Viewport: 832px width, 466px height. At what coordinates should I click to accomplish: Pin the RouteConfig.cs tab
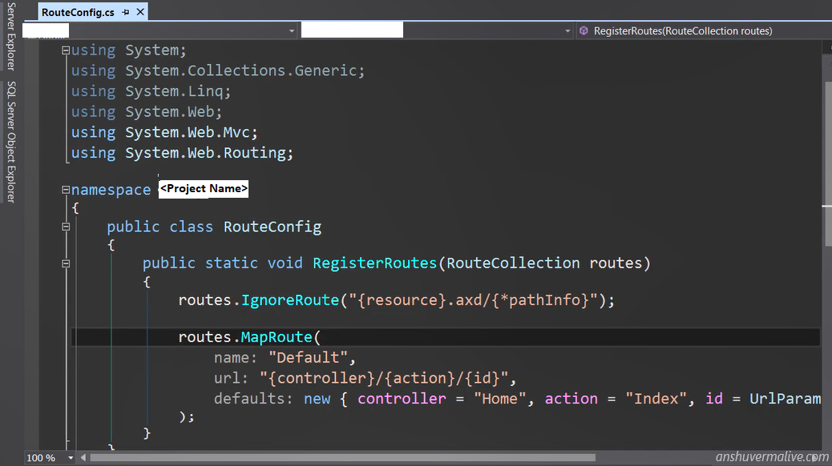coord(126,13)
